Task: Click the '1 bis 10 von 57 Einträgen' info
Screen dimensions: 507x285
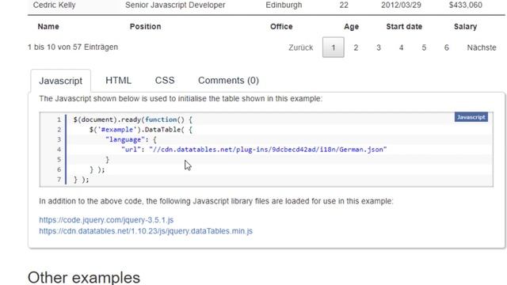Action: click(73, 47)
